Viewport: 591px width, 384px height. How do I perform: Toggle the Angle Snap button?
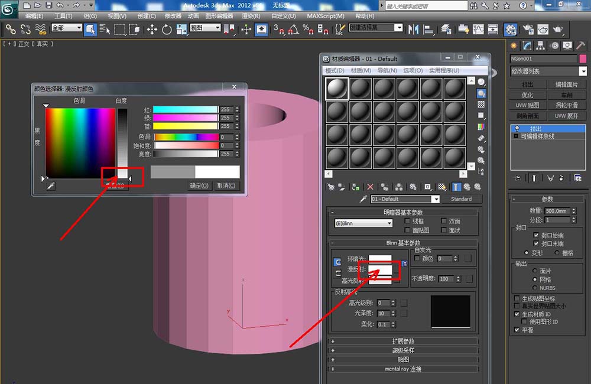(294, 30)
